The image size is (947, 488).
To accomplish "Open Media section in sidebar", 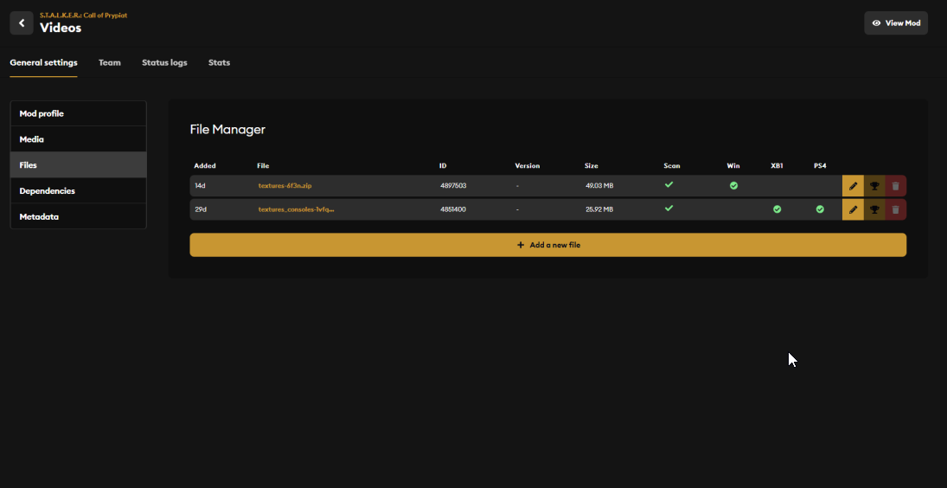I will 79,139.
